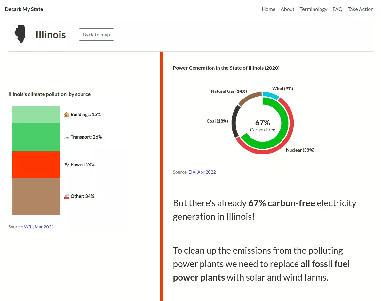Click the Other factory emoji icon
381x301 pixels.
(67, 196)
